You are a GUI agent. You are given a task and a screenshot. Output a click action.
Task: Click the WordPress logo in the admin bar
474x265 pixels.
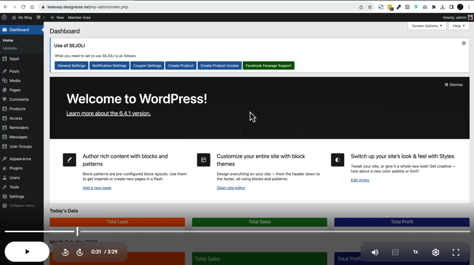point(4,17)
